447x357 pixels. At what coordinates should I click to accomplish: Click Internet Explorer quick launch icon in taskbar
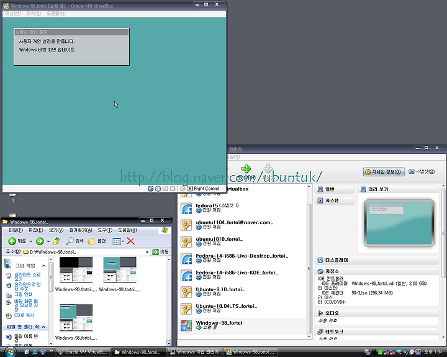pyautogui.click(x=35, y=352)
